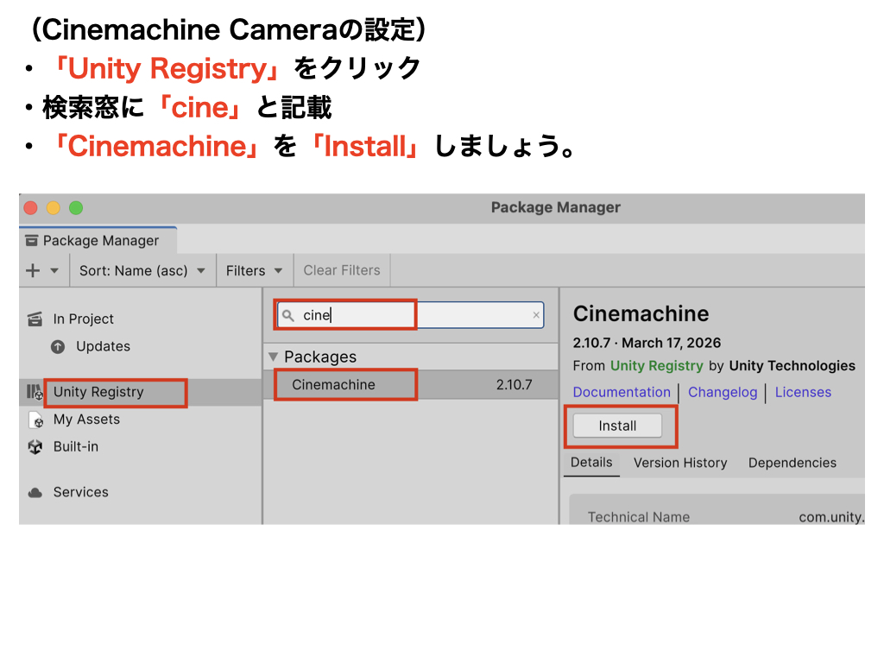Click the plus add package icon
The image size is (884, 663).
(33, 270)
